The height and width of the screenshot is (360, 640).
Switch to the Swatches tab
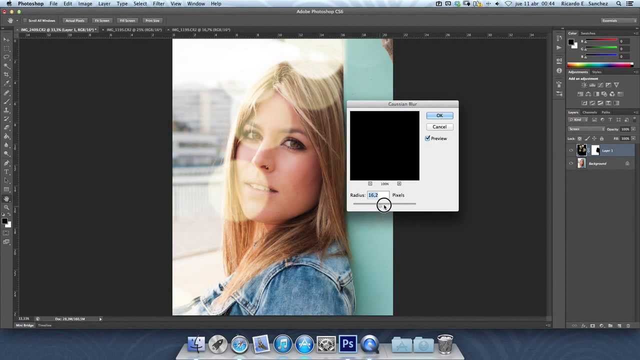tap(588, 33)
